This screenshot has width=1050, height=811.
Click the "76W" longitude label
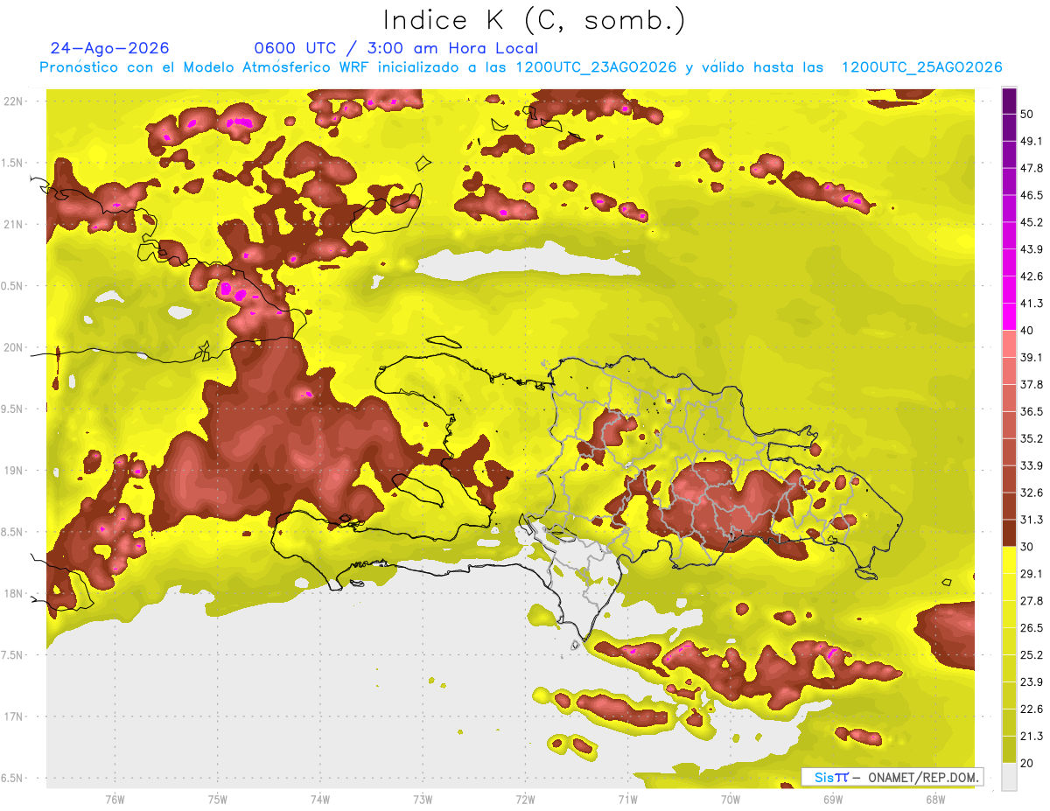pos(115,800)
